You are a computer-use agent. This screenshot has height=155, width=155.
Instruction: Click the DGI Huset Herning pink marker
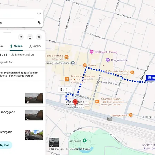coord(91,52)
